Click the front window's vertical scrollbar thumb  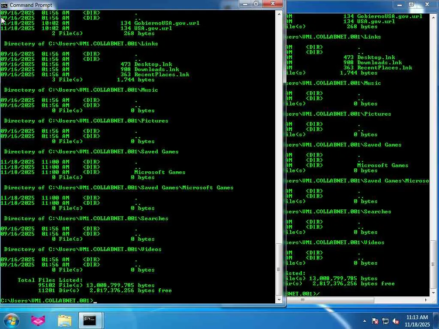click(x=279, y=269)
